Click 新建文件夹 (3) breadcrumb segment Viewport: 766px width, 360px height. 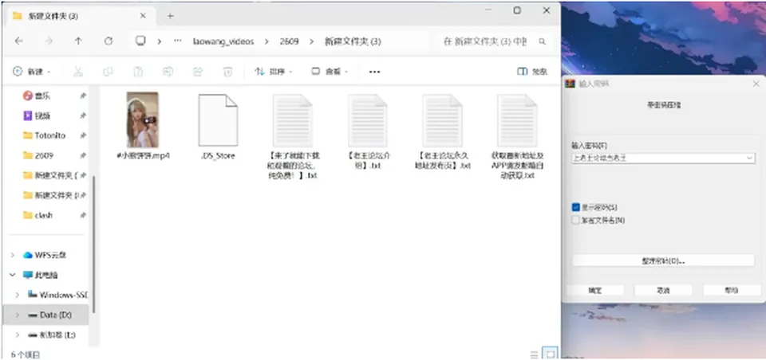(x=352, y=42)
